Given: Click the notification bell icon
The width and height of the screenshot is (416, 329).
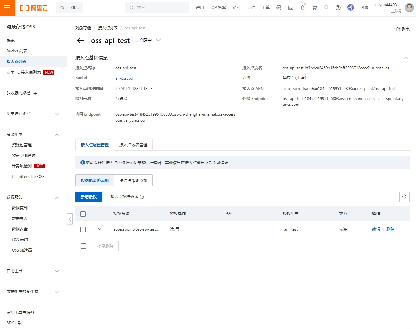Looking at the screenshot, I should pos(302,8).
